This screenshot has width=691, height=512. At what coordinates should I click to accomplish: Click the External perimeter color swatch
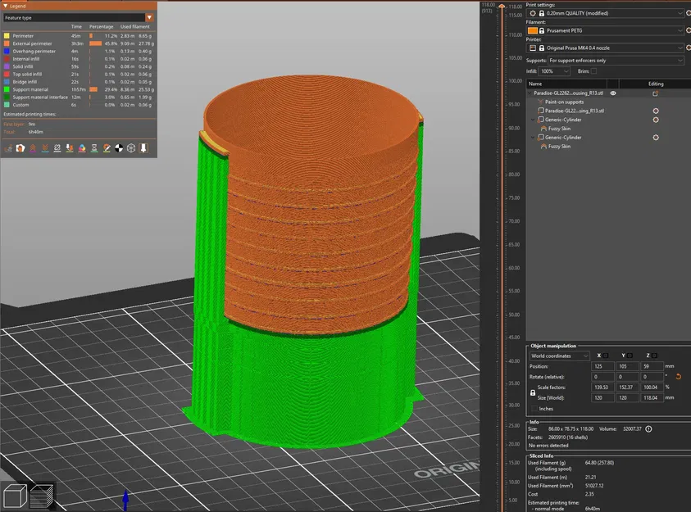[x=7, y=43]
